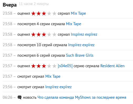Screen dimensions: 133x104
Task: Open Mix Tape link in 'смотрит сериал' entry at 23:57
Action: [53, 76]
